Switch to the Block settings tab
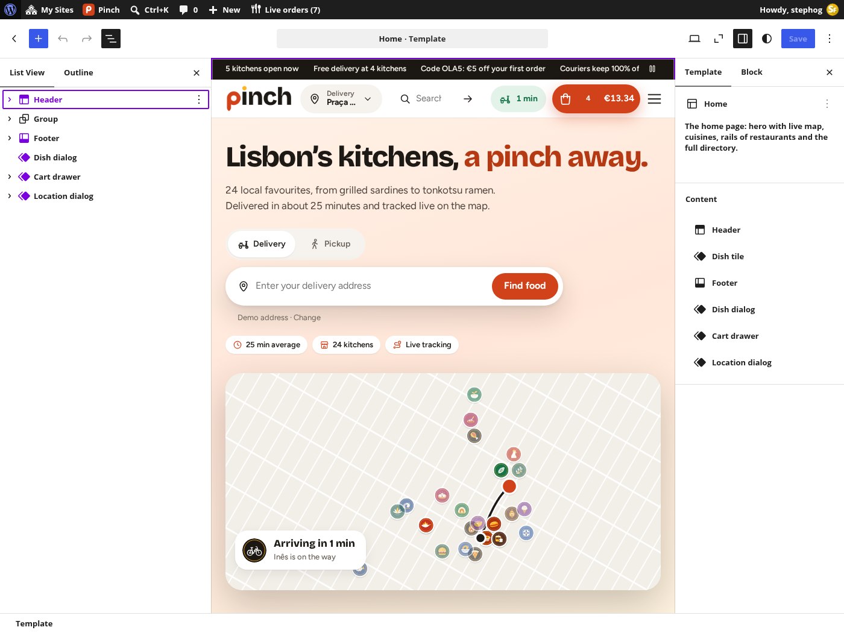This screenshot has height=633, width=844. pyautogui.click(x=752, y=72)
